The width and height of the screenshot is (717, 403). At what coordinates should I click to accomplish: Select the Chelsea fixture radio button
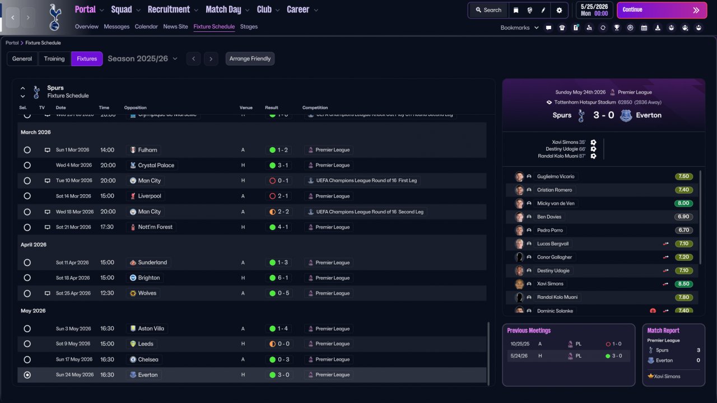click(27, 360)
